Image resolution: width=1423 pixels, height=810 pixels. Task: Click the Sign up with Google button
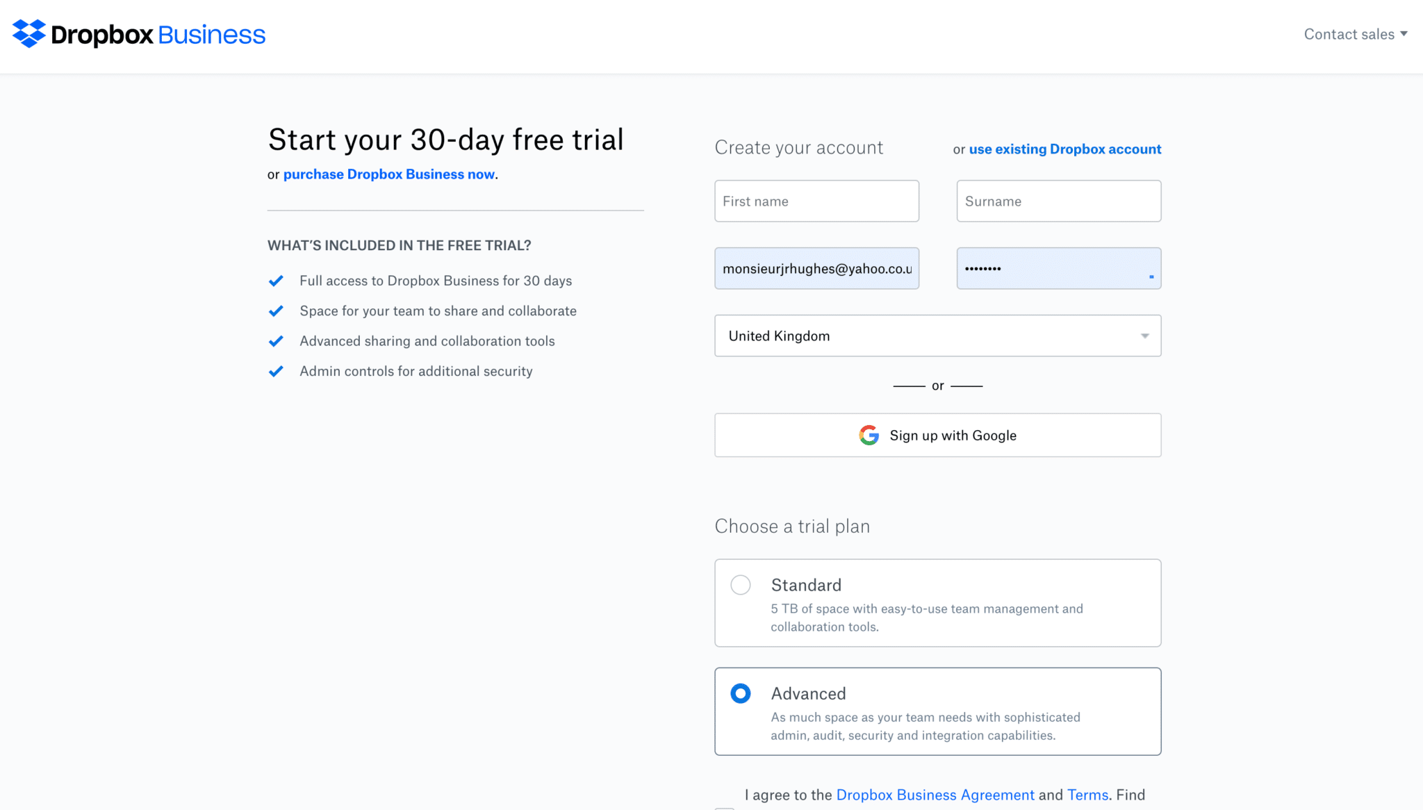(937, 436)
